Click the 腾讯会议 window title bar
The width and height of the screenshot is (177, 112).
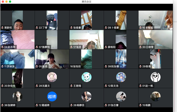coord(89,2)
